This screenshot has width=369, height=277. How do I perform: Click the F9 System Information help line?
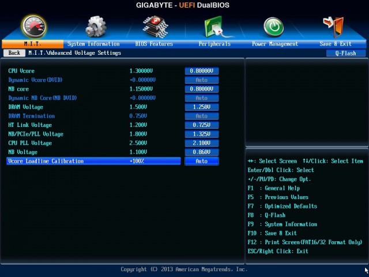tap(282, 224)
